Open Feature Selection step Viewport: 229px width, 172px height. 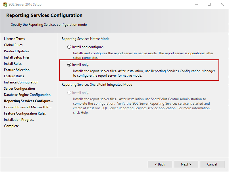pos(17,70)
